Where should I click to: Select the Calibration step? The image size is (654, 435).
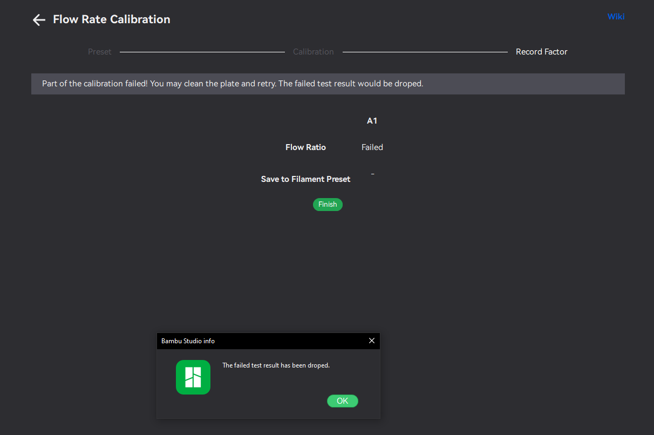[313, 52]
